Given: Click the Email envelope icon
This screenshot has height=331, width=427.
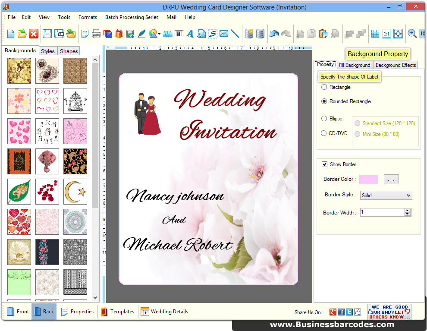Looking at the screenshot, I should tap(223, 34).
